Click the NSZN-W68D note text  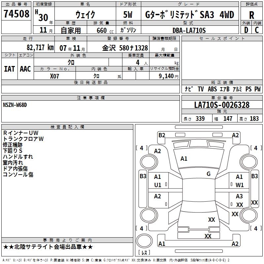(15, 105)
